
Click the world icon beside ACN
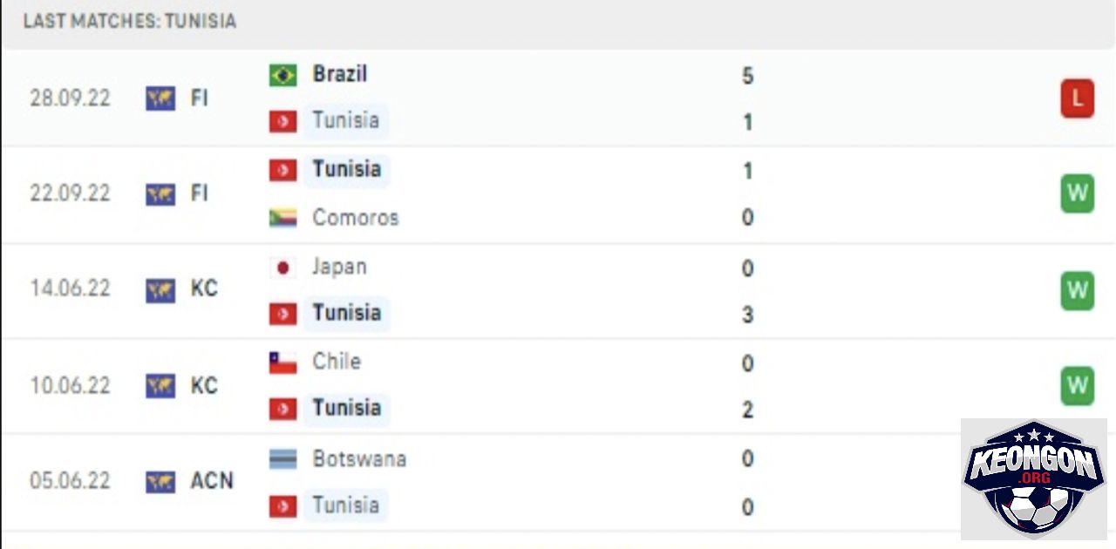pyautogui.click(x=160, y=481)
